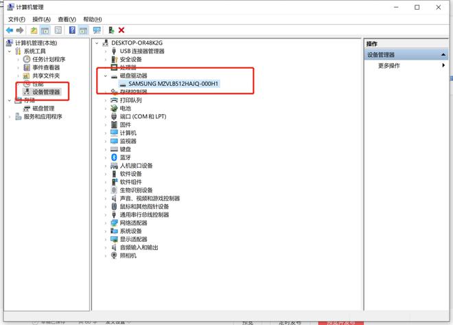This screenshot has height=325, width=453.
Task: Select 任务计划程序 in the left tree
Action: [x=49, y=59]
